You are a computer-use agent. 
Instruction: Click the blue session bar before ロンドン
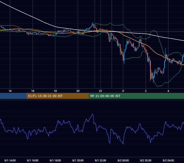click(x=13, y=96)
